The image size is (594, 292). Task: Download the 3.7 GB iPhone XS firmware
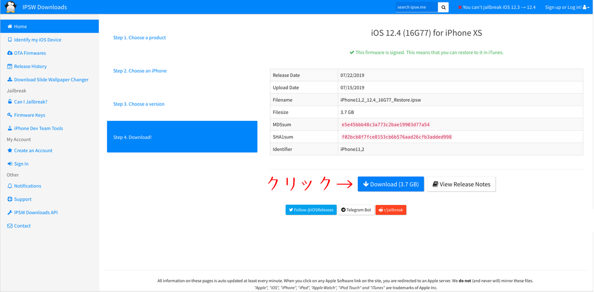click(391, 184)
